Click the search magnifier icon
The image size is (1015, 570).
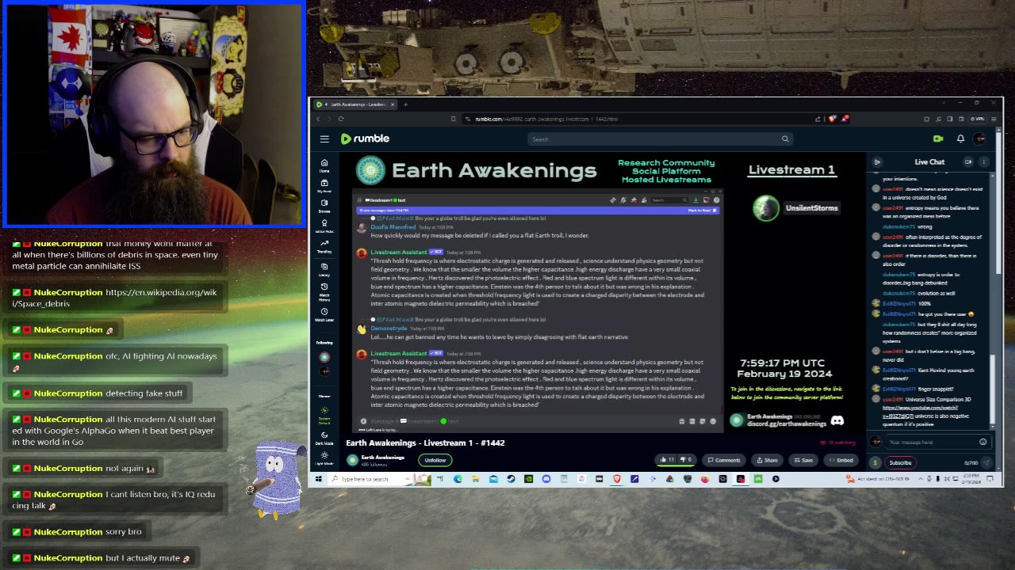785,139
